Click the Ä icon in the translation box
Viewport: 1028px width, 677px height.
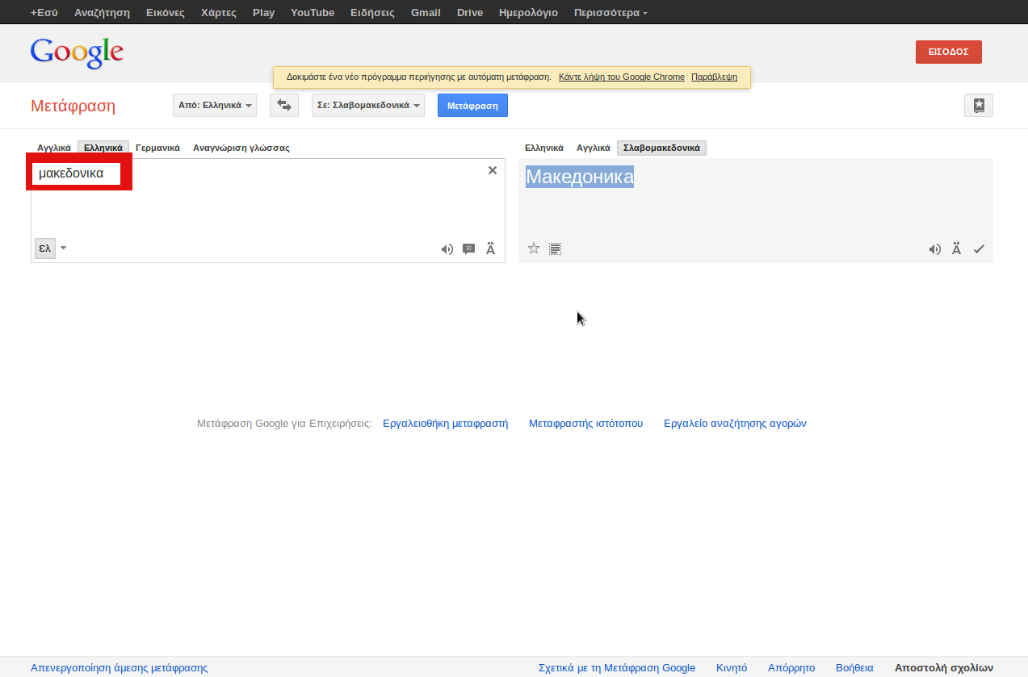956,249
